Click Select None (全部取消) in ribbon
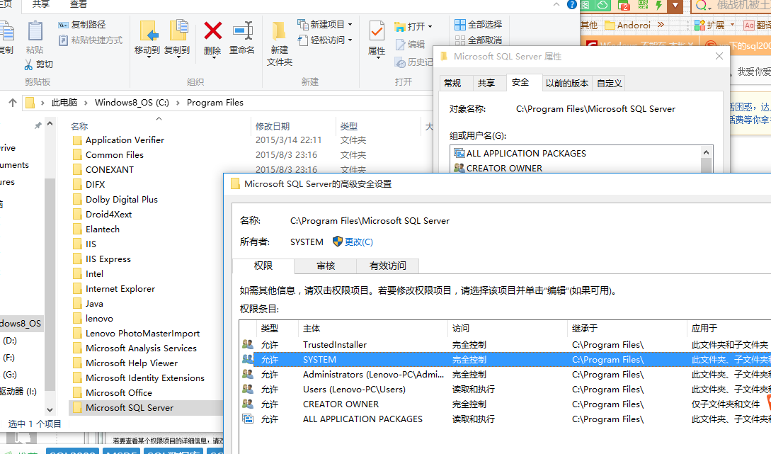 click(x=479, y=40)
